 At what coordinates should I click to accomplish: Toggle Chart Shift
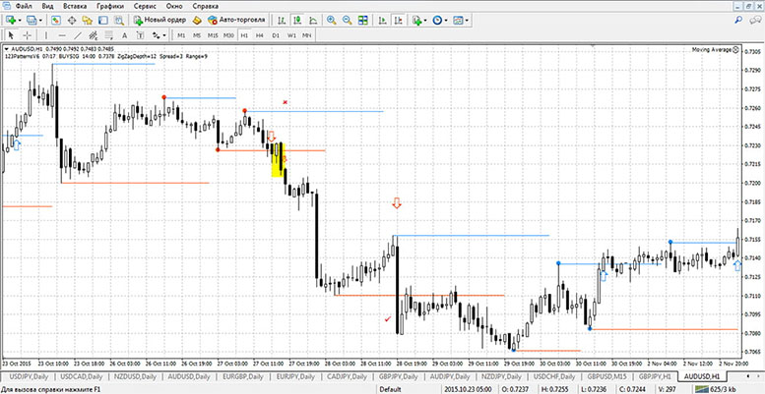[399, 20]
